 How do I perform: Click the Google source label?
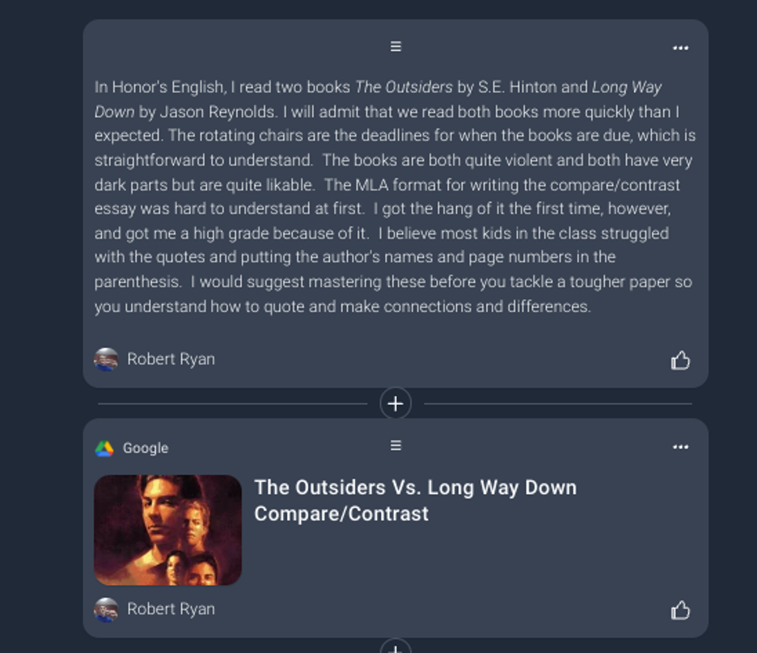click(146, 449)
